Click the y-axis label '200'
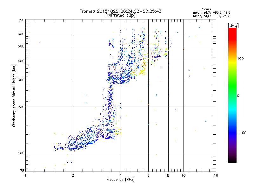 [x=21, y=107]
